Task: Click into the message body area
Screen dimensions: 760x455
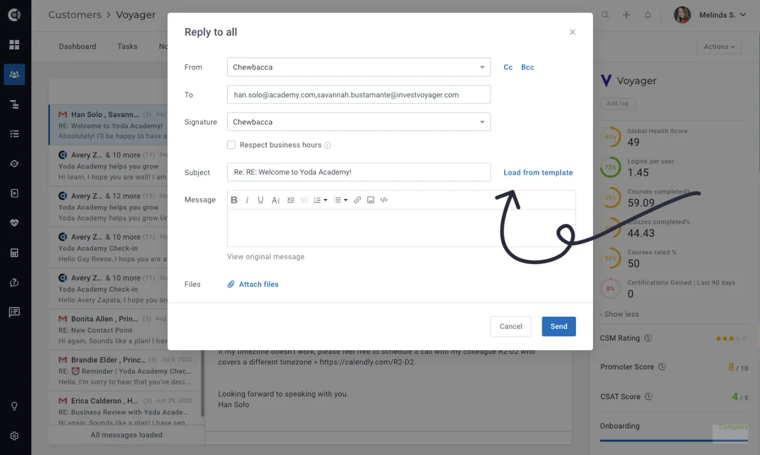Action: coord(401,228)
